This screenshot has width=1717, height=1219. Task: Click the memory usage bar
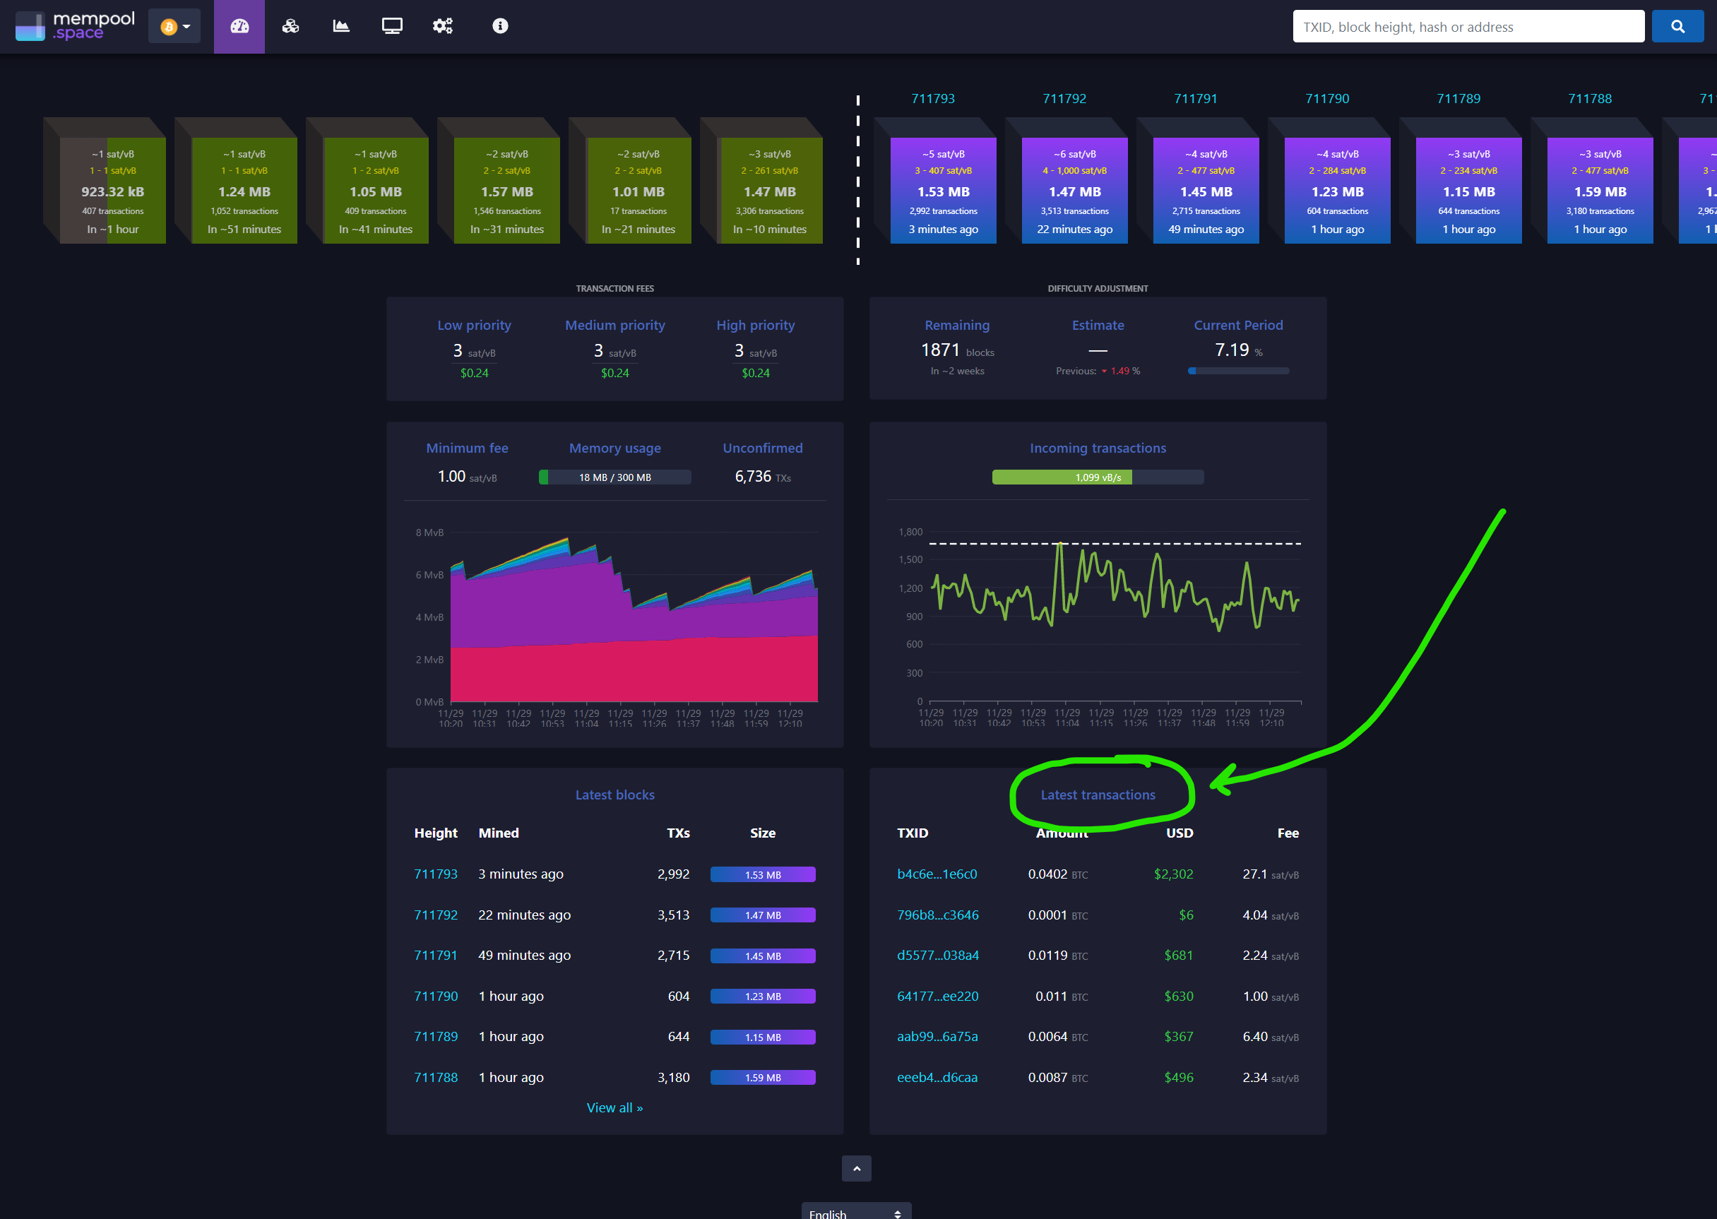[614, 477]
